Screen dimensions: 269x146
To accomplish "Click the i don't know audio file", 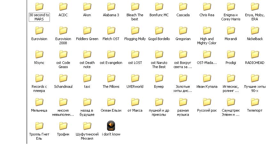I will pyautogui.click(x=111, y=126).
